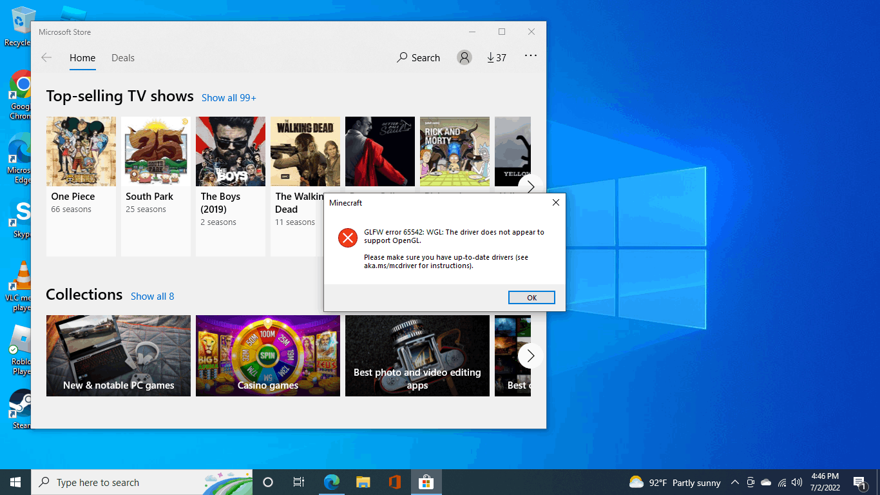Open the Microsoft Store account profile icon

coord(464,57)
